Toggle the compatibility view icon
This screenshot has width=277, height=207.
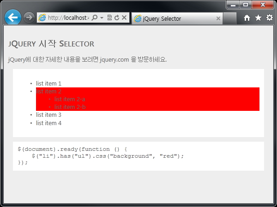[x=109, y=17]
